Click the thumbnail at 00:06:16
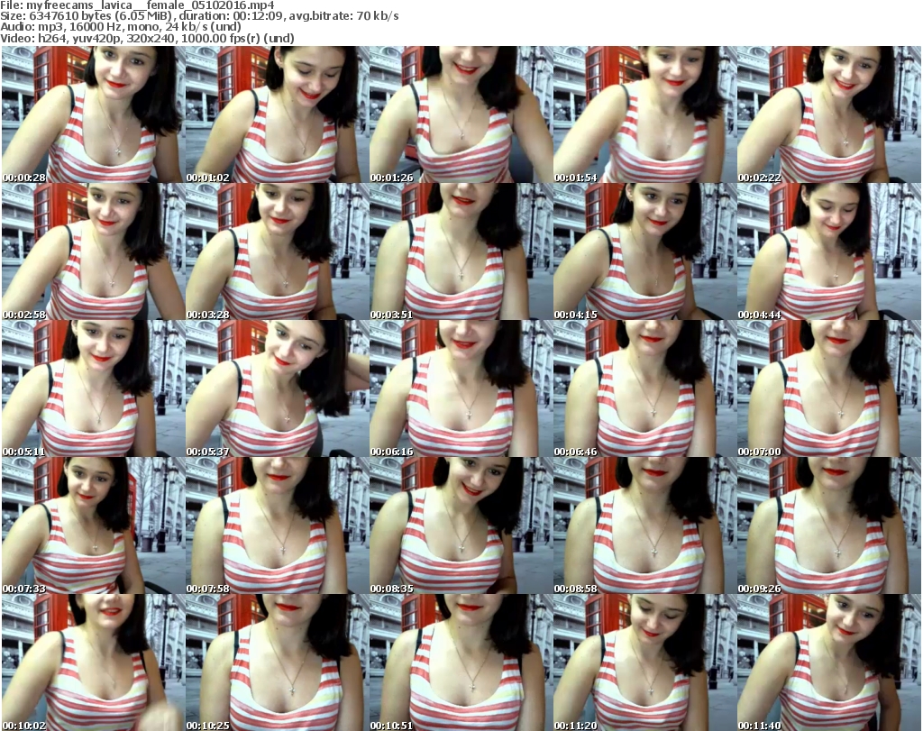Viewport: 923px width, 731px height. tap(460, 388)
